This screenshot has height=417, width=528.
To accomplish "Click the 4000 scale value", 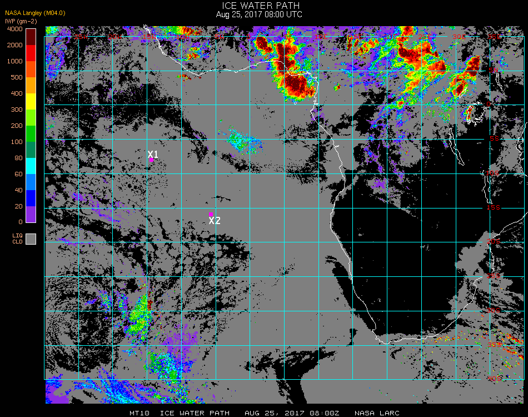I will 15,29.
